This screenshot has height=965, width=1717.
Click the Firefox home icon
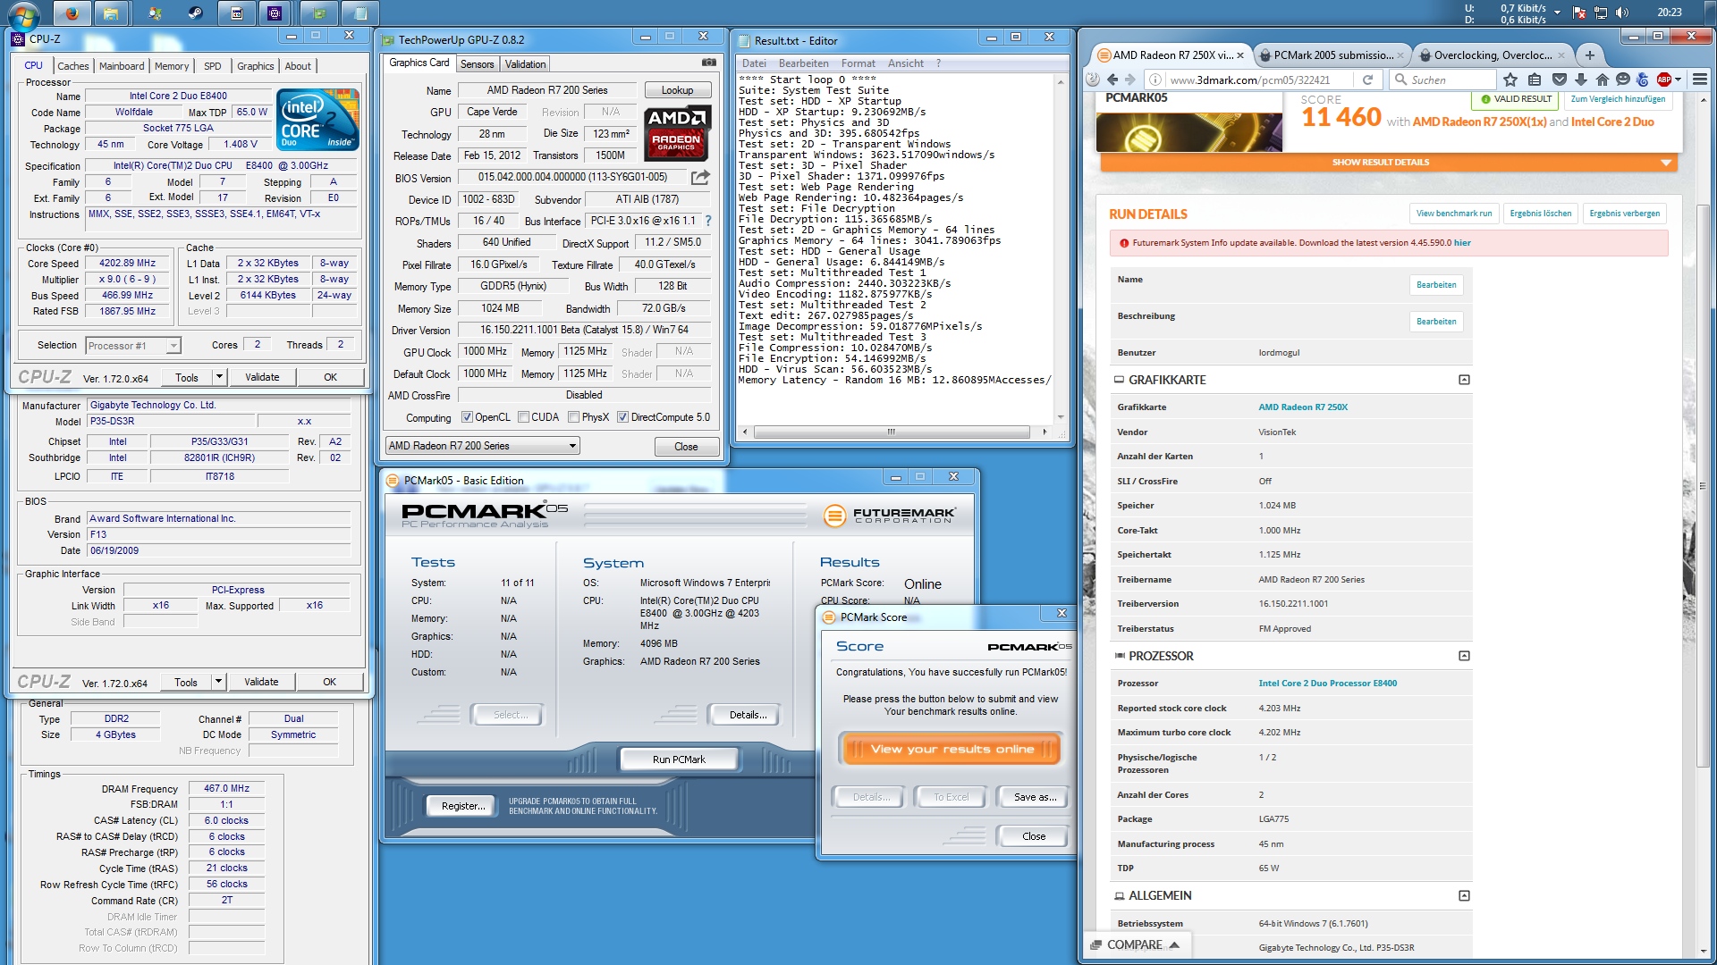pos(1603,80)
